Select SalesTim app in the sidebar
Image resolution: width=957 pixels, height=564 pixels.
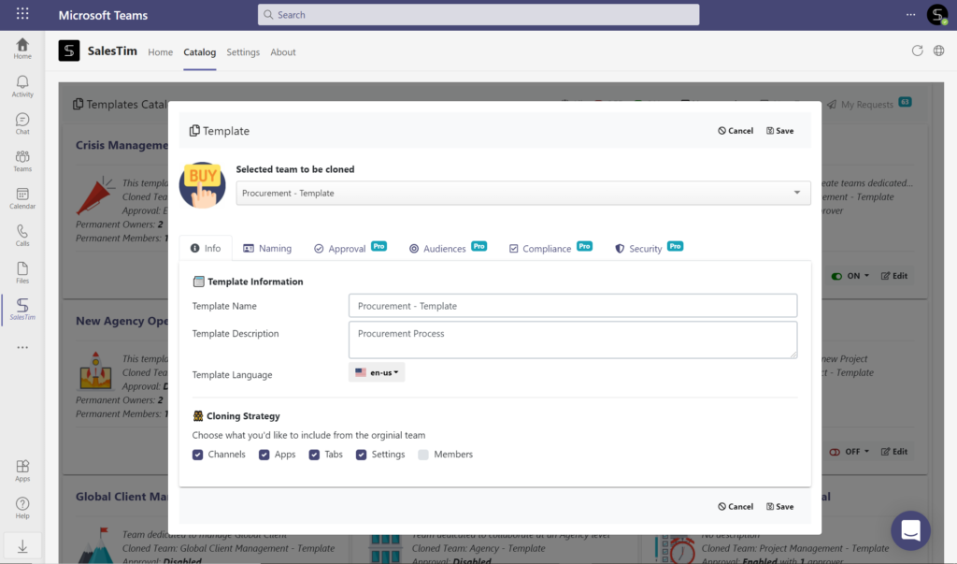(22, 310)
